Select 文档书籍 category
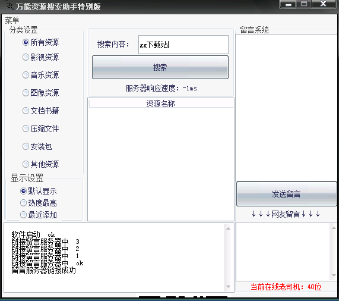 (40, 111)
